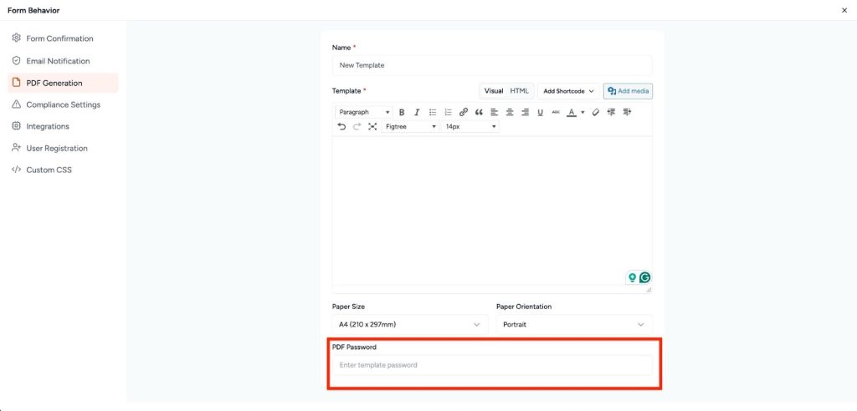Switch to the HTML editor tab

tap(519, 91)
